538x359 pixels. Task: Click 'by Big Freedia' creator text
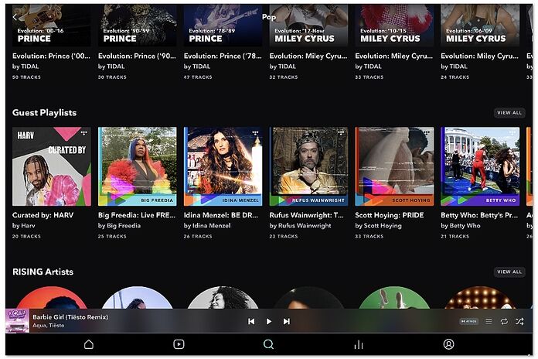[x=119, y=226]
